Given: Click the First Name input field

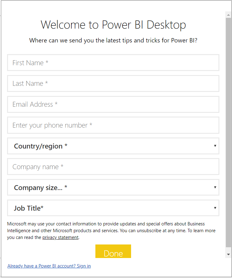Looking at the screenshot, I should 113,63.
